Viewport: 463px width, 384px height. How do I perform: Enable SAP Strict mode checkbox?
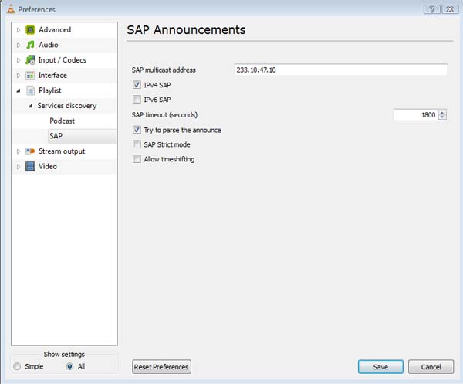tap(137, 144)
